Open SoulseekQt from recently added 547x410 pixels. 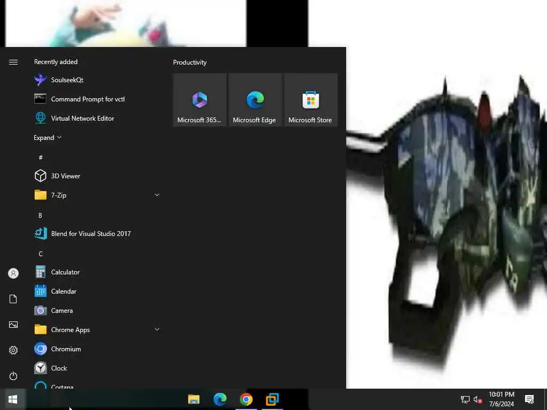coord(97,80)
